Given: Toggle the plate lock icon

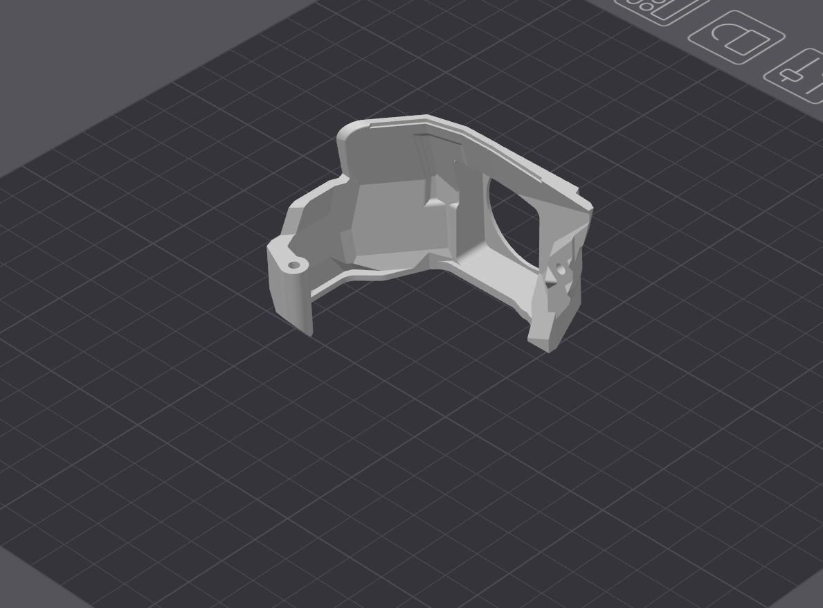Looking at the screenshot, I should (736, 37).
